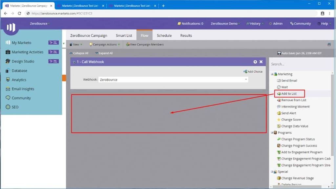Go back in the browser

pos(5,13)
